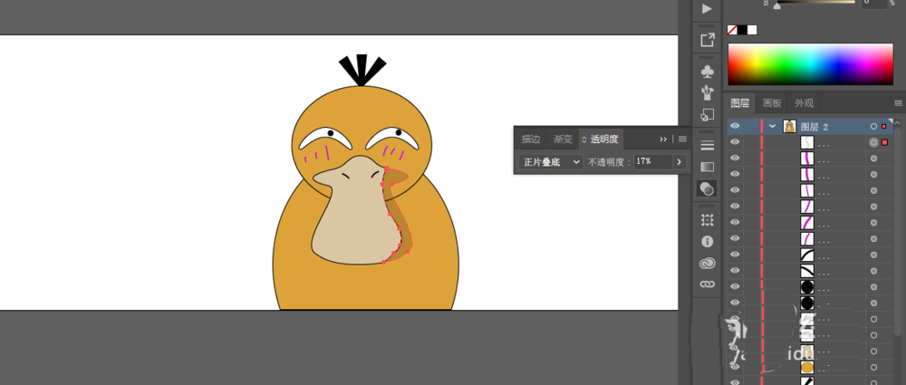
Task: Select the black color swatch
Action: pyautogui.click(x=741, y=30)
